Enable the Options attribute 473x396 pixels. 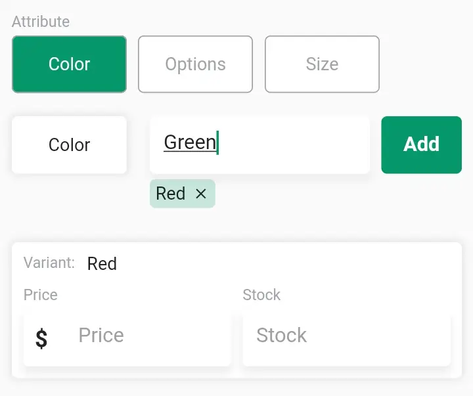pyautogui.click(x=196, y=64)
